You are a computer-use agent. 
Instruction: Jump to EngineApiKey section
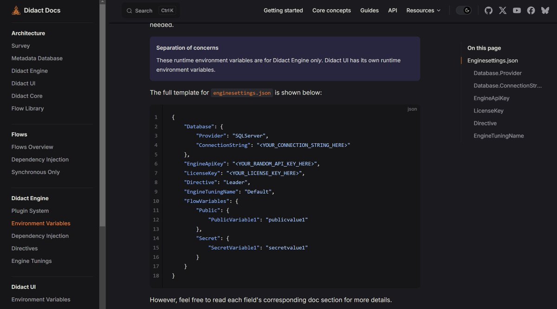click(492, 98)
